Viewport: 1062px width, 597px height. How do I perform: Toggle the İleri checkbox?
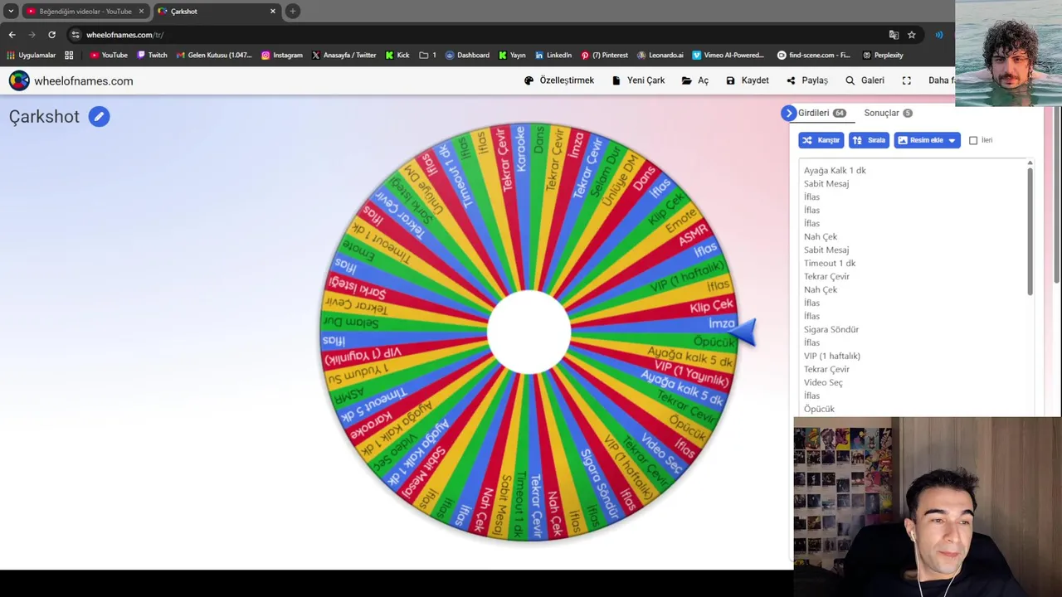coord(973,140)
